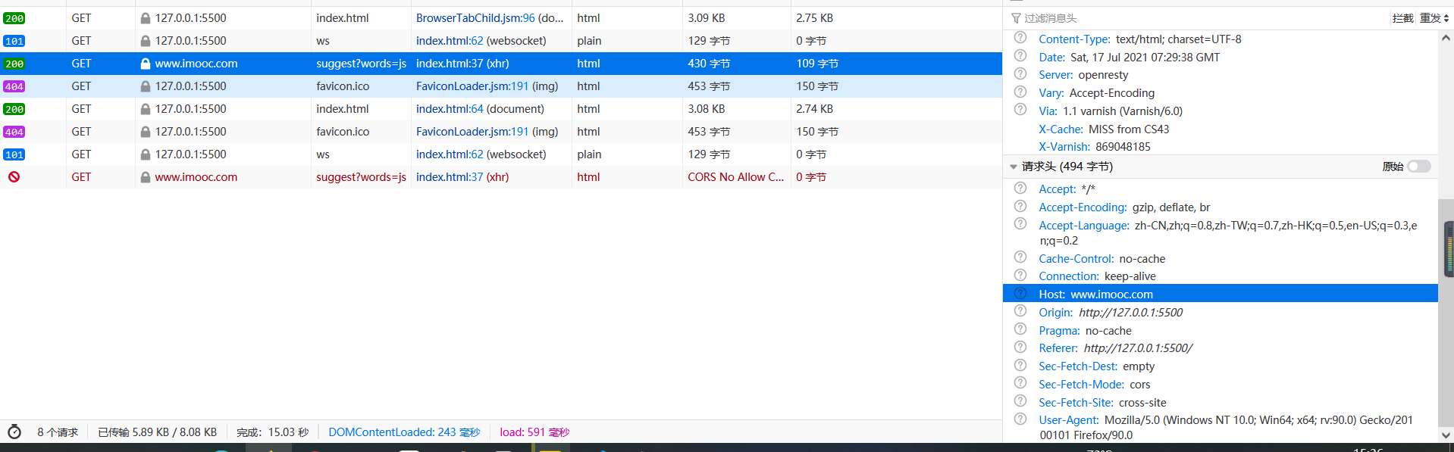Click the '430 字节' cell
Viewport: 1454px width, 452px height.
[736, 64]
